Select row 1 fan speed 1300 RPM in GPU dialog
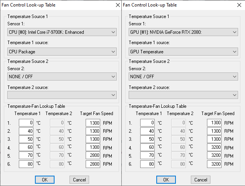This screenshot has height=186, width=245. tap(214, 123)
